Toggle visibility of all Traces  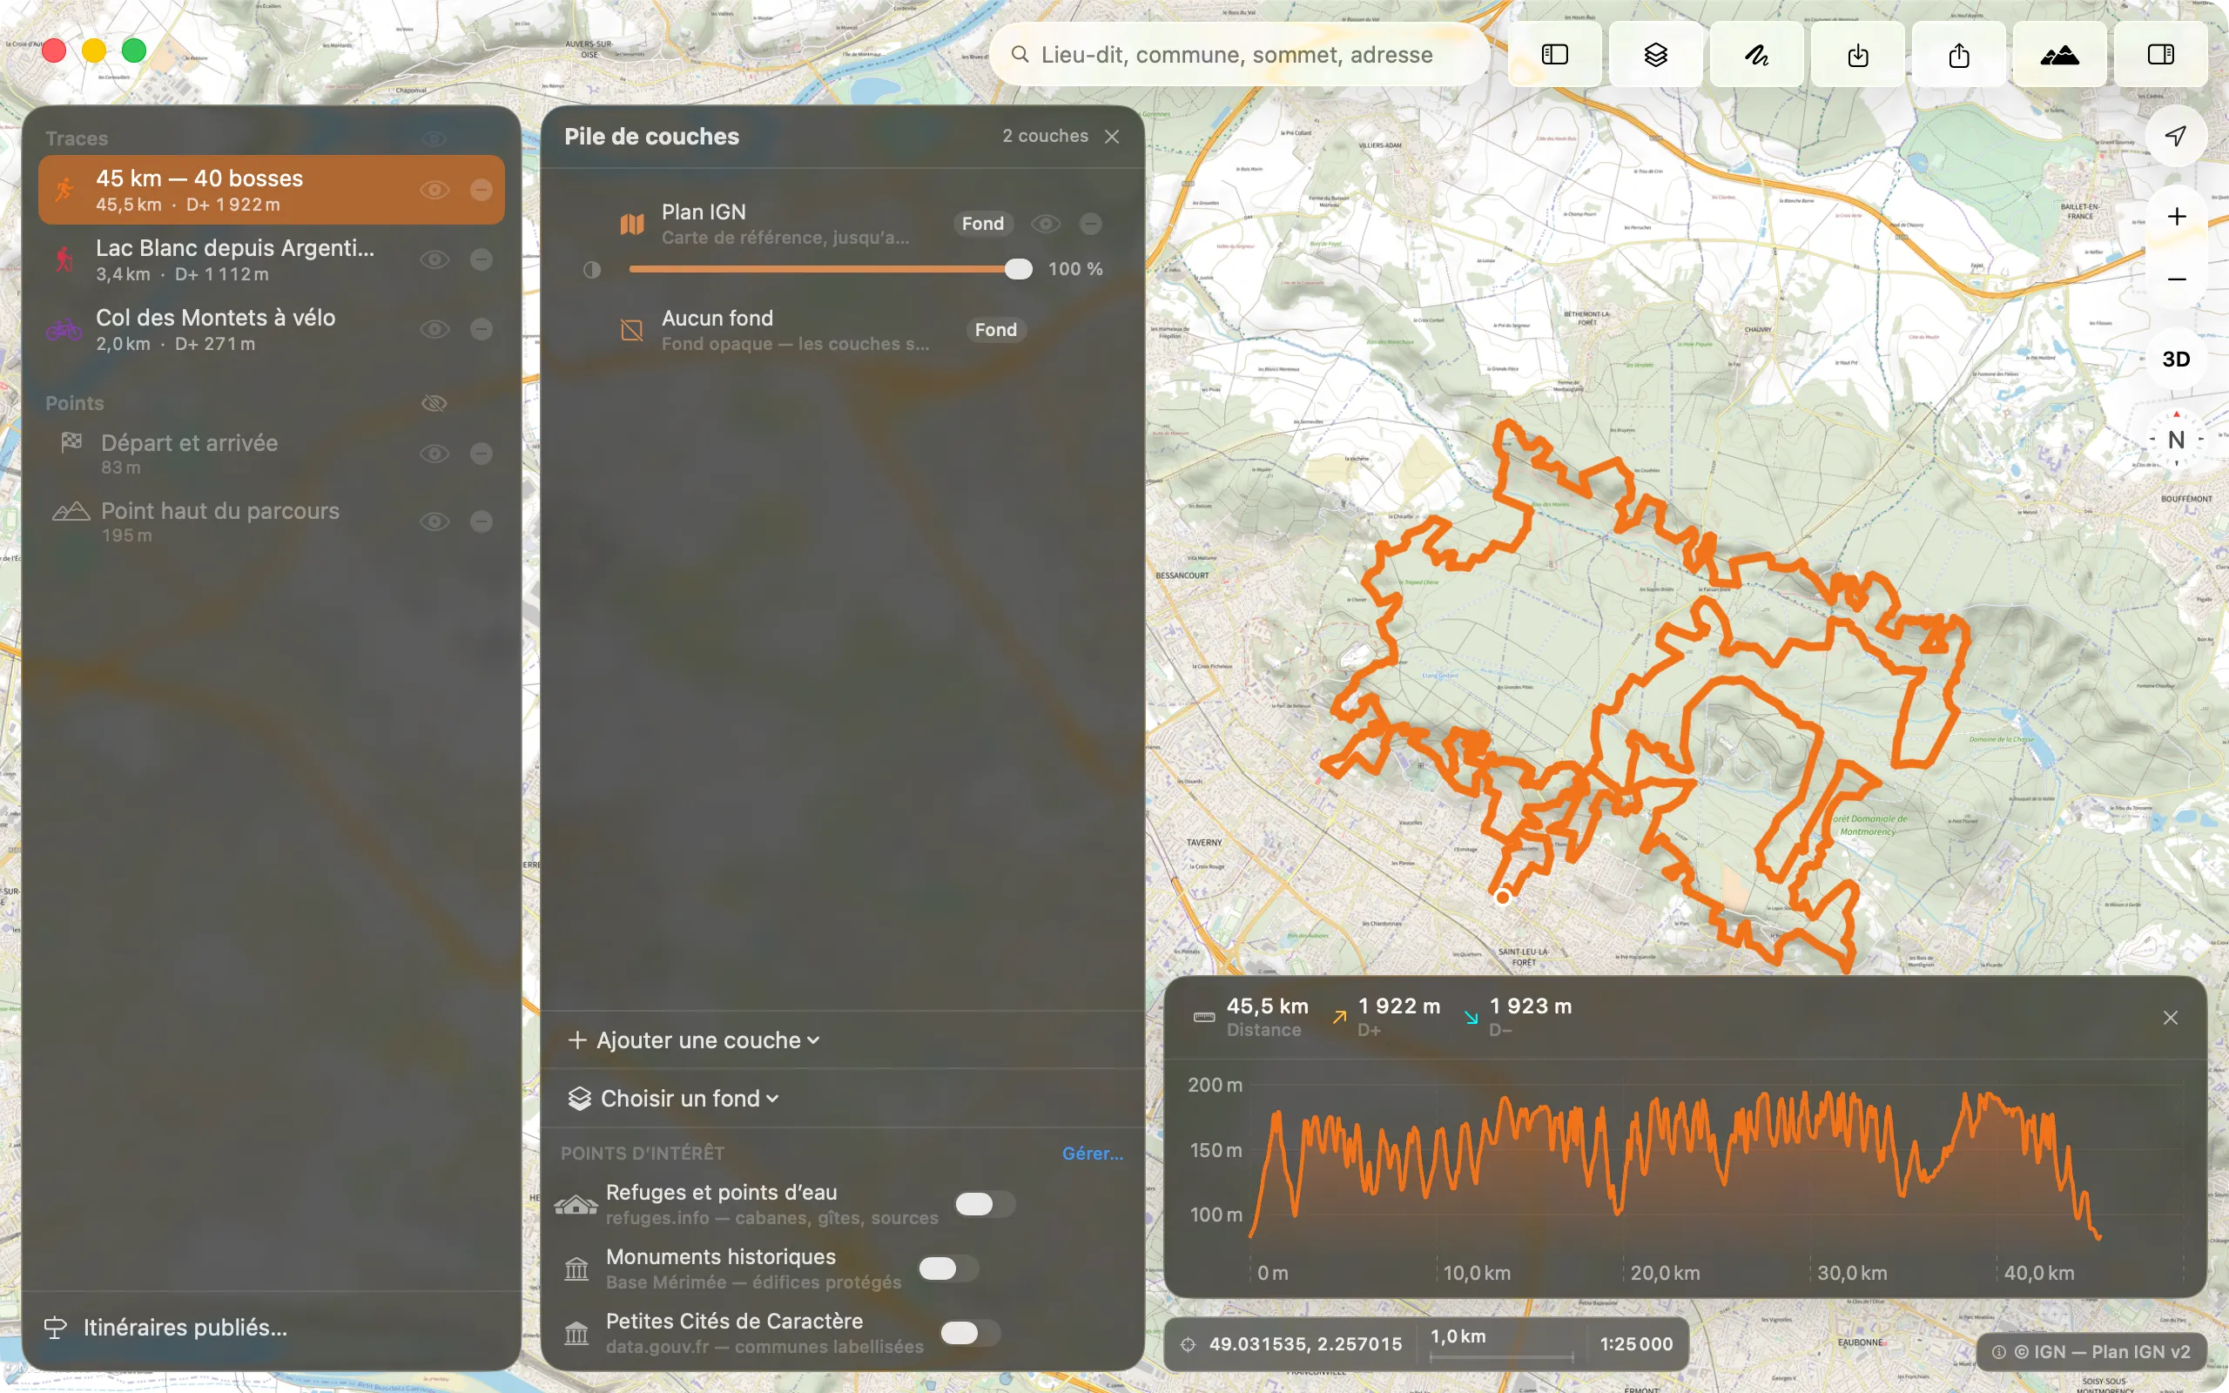434,138
